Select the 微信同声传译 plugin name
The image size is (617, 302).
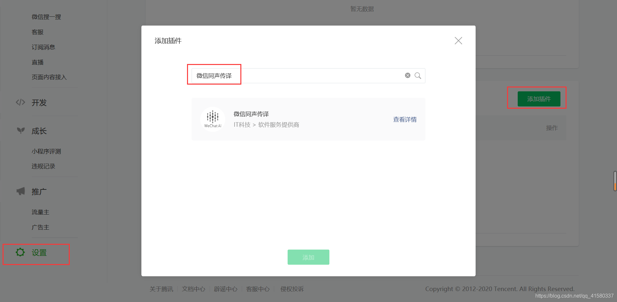[251, 114]
